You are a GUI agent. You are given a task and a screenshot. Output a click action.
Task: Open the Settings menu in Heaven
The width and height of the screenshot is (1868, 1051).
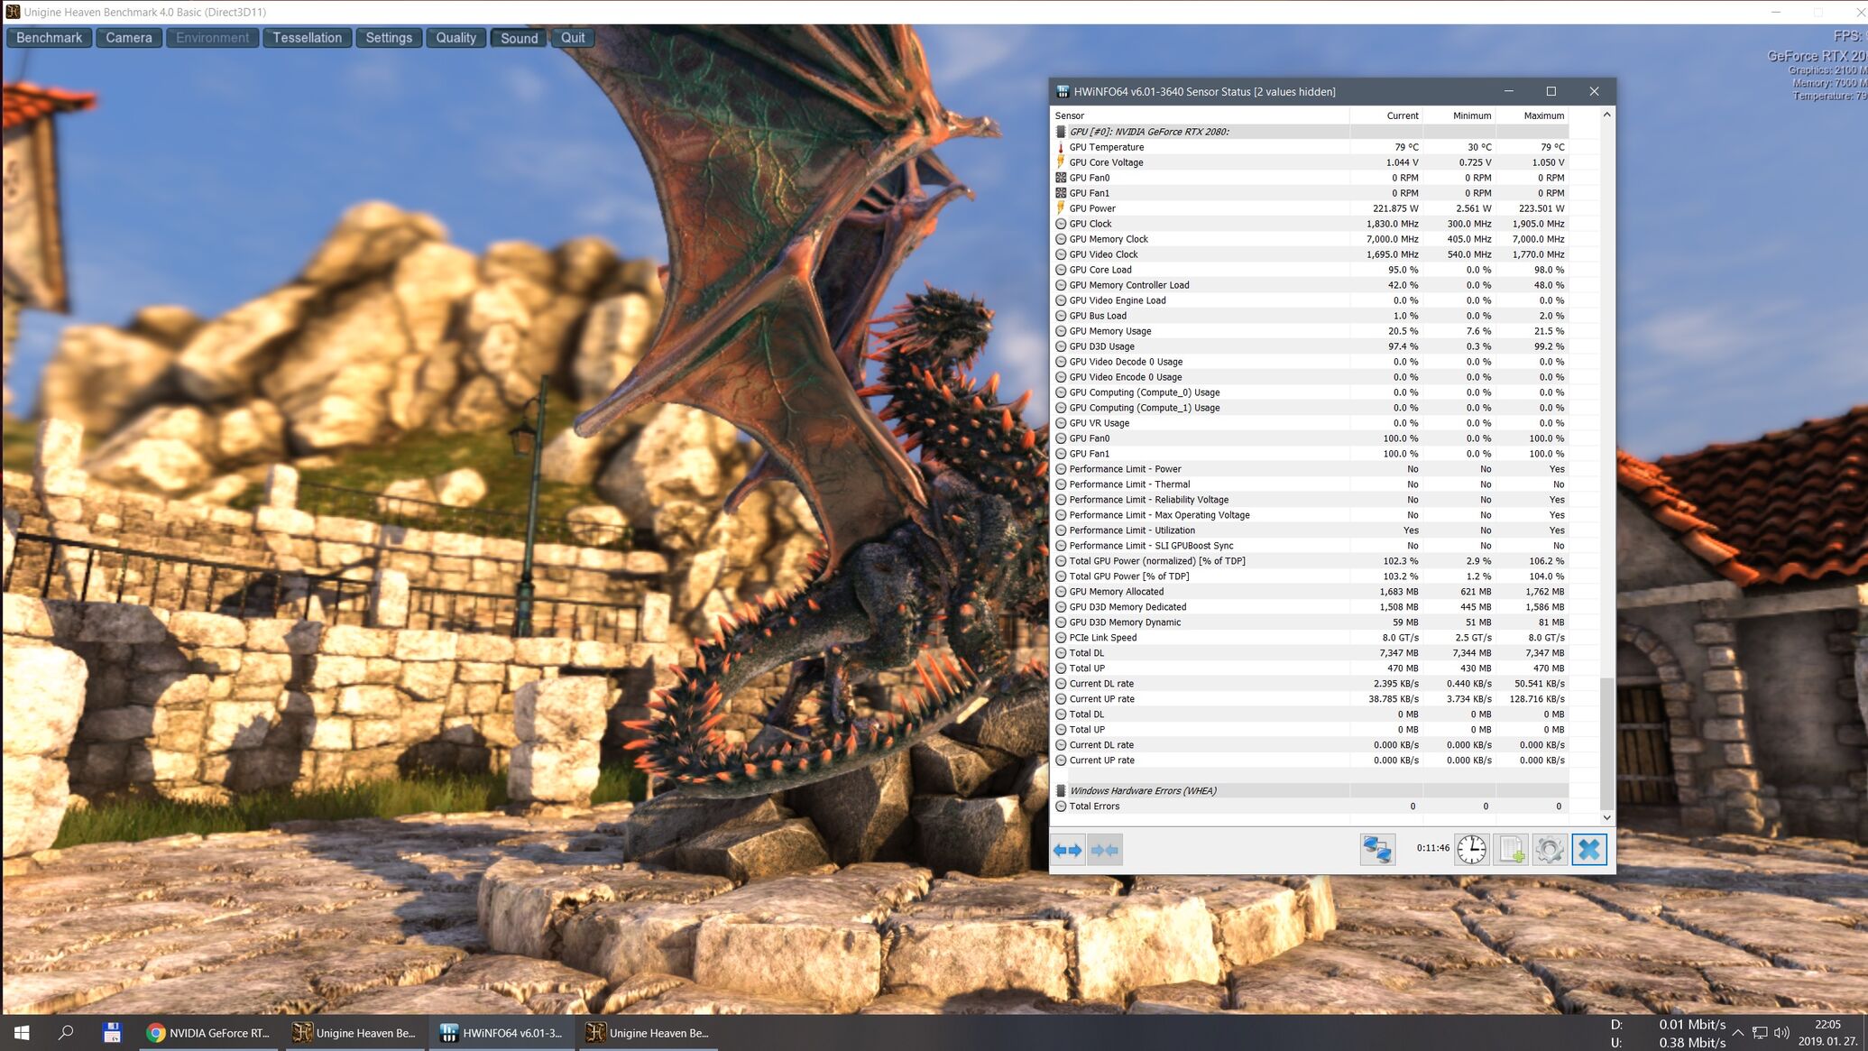point(389,38)
